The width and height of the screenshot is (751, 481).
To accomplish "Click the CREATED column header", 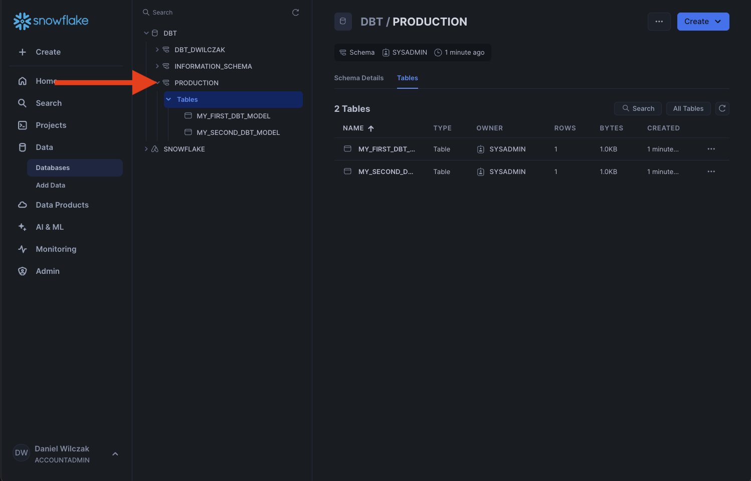I will [663, 128].
